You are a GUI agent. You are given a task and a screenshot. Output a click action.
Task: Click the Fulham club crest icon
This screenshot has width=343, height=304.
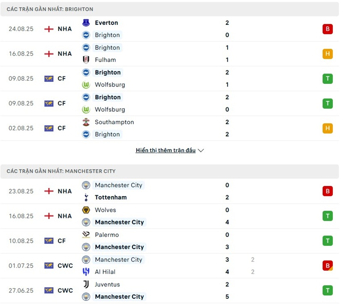tap(86, 60)
